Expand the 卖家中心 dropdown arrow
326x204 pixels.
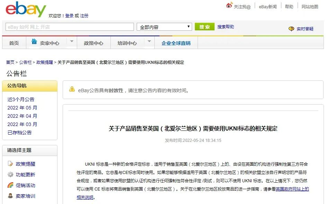[x=71, y=41]
